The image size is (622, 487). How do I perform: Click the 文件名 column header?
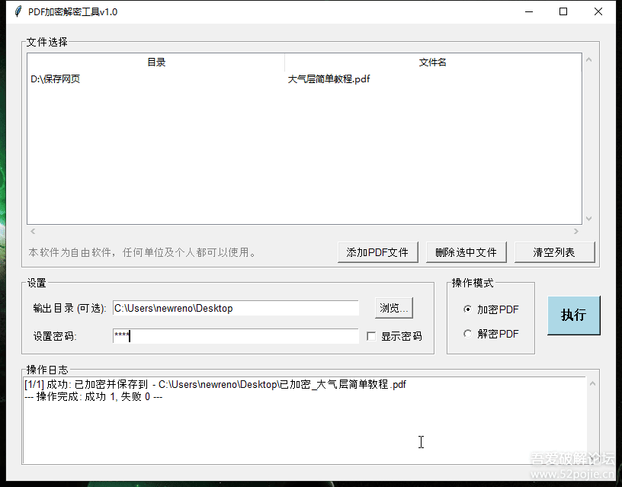(x=433, y=62)
